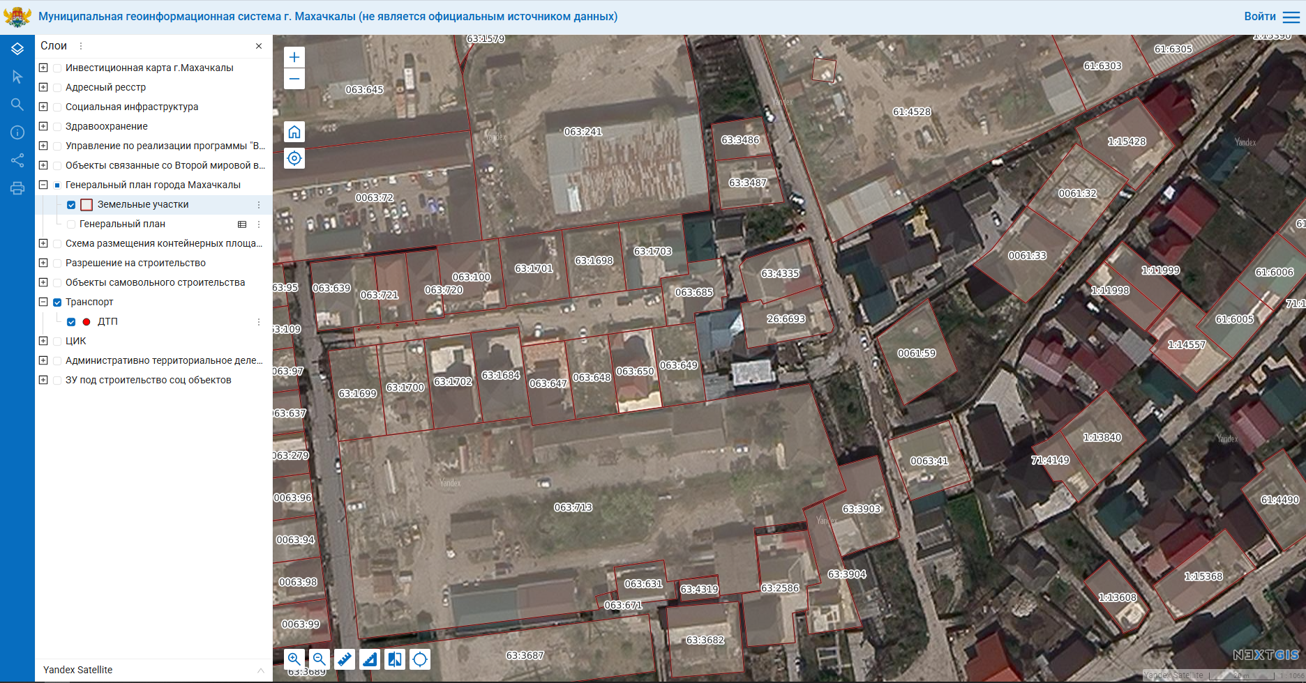Open options menu for Земельные участки
1306x683 pixels.
(x=259, y=205)
